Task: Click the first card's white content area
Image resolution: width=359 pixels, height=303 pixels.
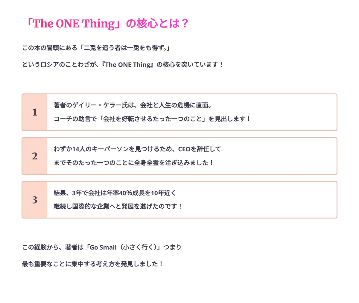Action: pos(192,112)
